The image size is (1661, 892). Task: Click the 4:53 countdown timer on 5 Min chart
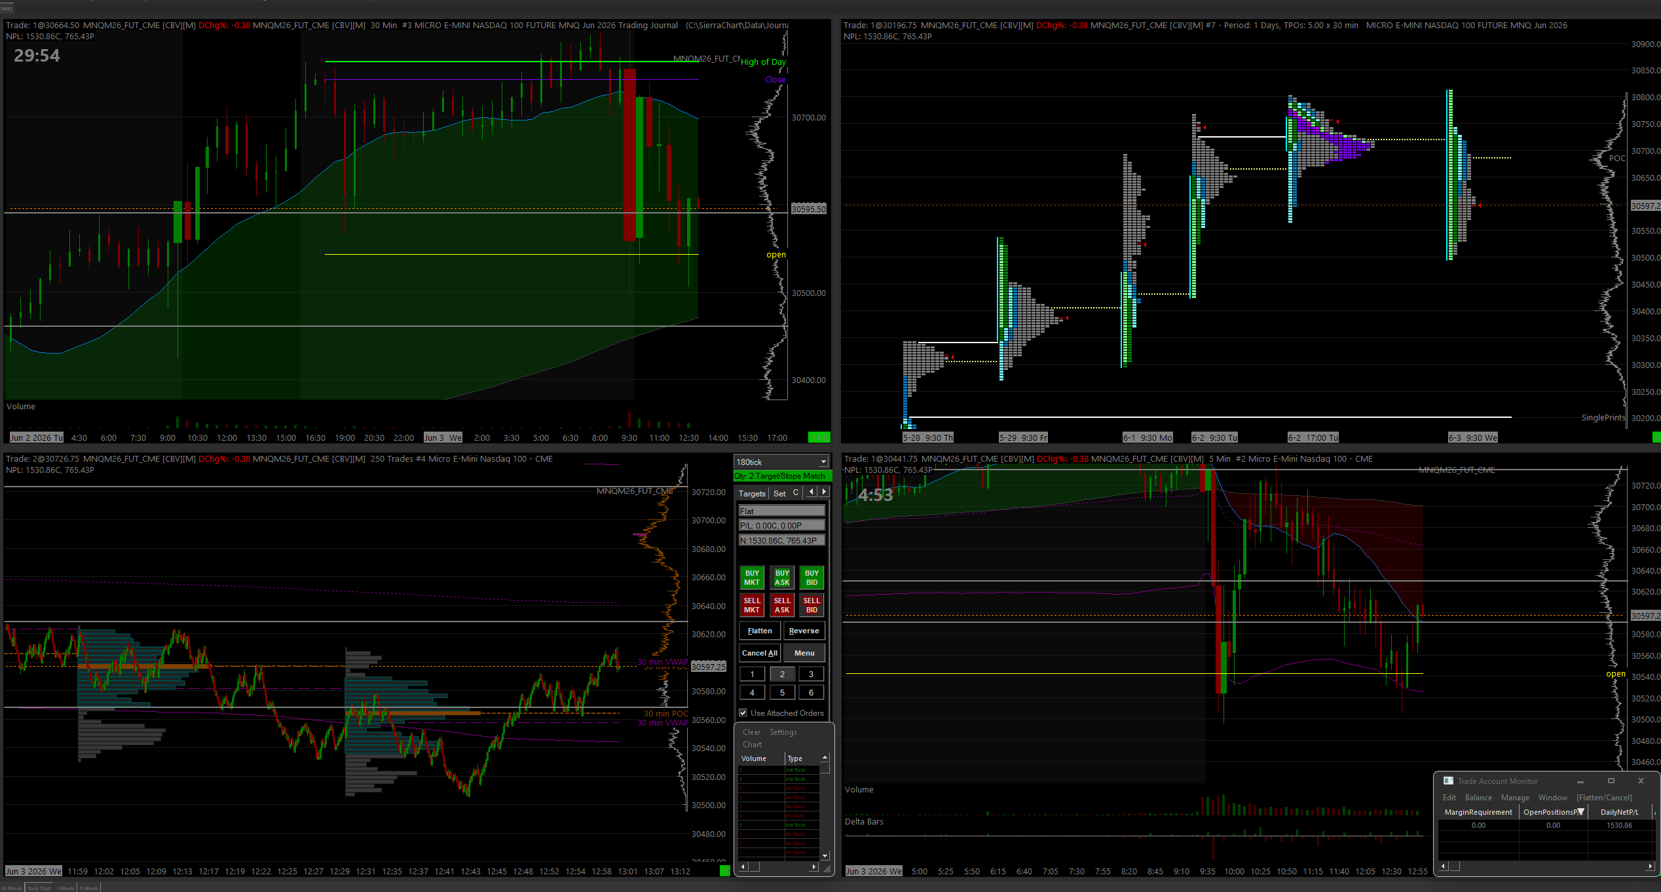[876, 495]
